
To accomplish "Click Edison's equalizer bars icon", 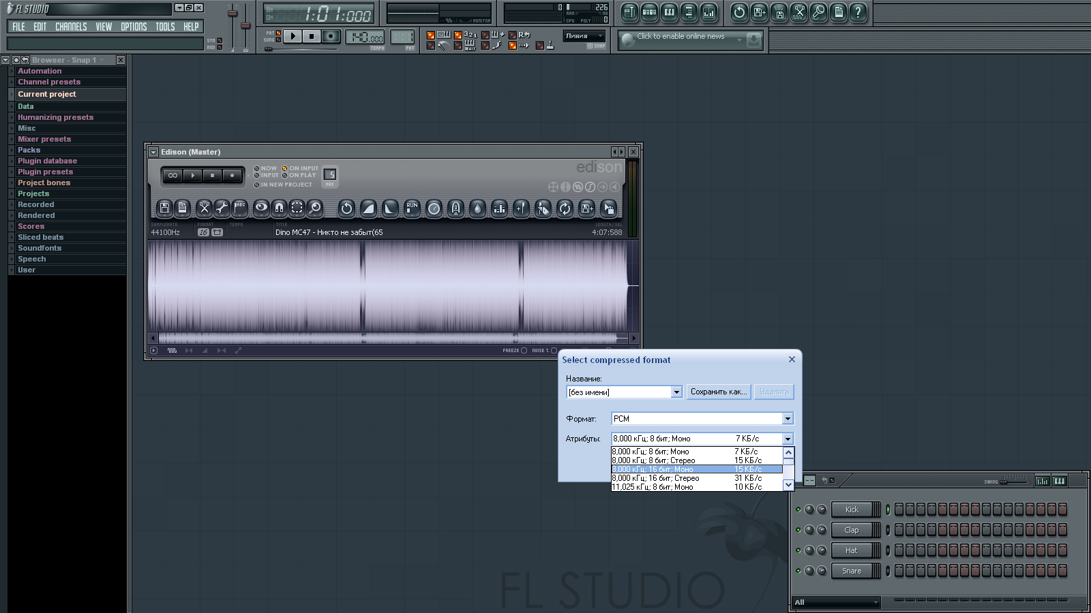I will (499, 208).
